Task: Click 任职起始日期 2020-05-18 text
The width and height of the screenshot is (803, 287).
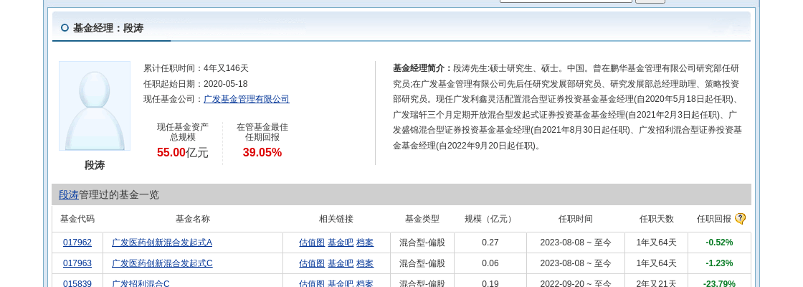Action: [x=196, y=83]
